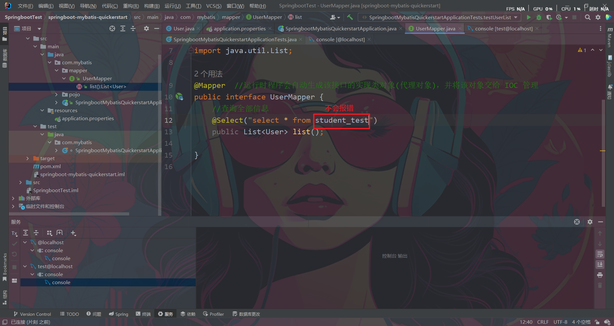Open the VCS(S) menu
614x326 pixels.
[214, 6]
